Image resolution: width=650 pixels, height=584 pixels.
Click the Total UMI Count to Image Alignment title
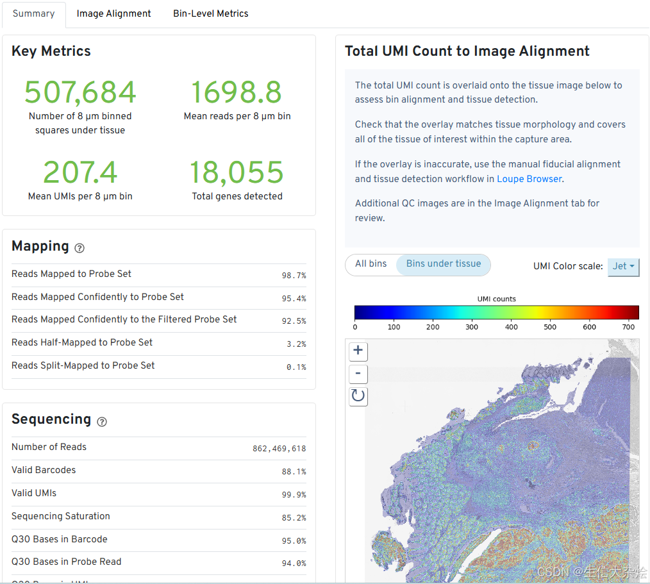coord(467,51)
